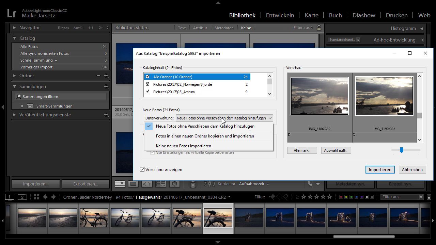Filter by red color label
The width and height of the screenshot is (436, 245).
pyautogui.click(x=341, y=197)
